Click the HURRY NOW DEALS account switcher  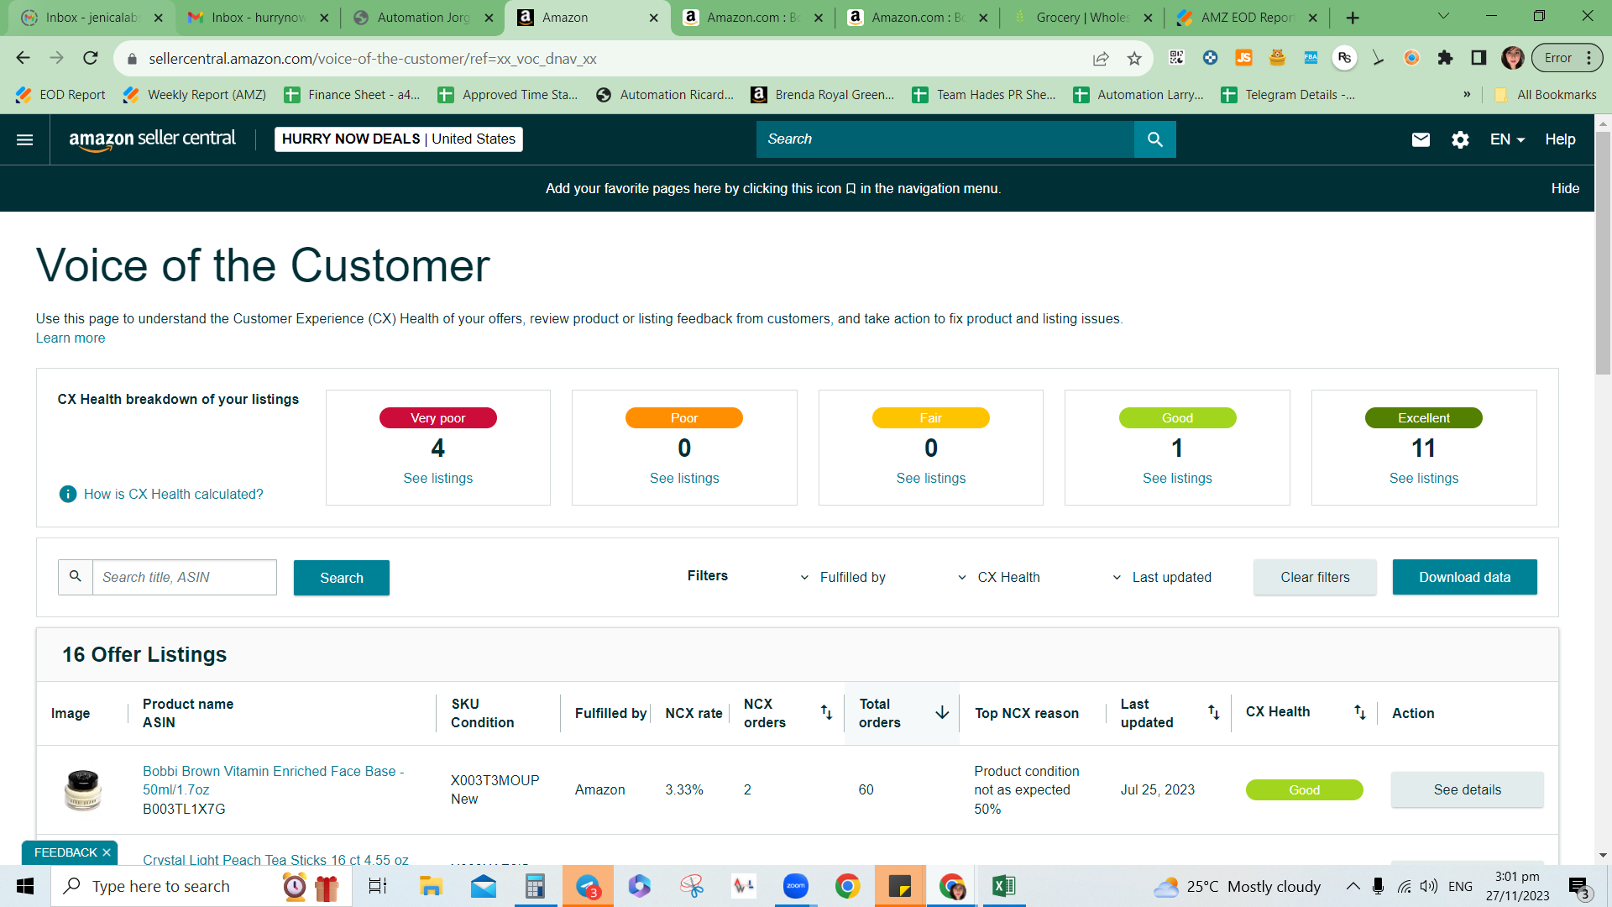pos(399,139)
